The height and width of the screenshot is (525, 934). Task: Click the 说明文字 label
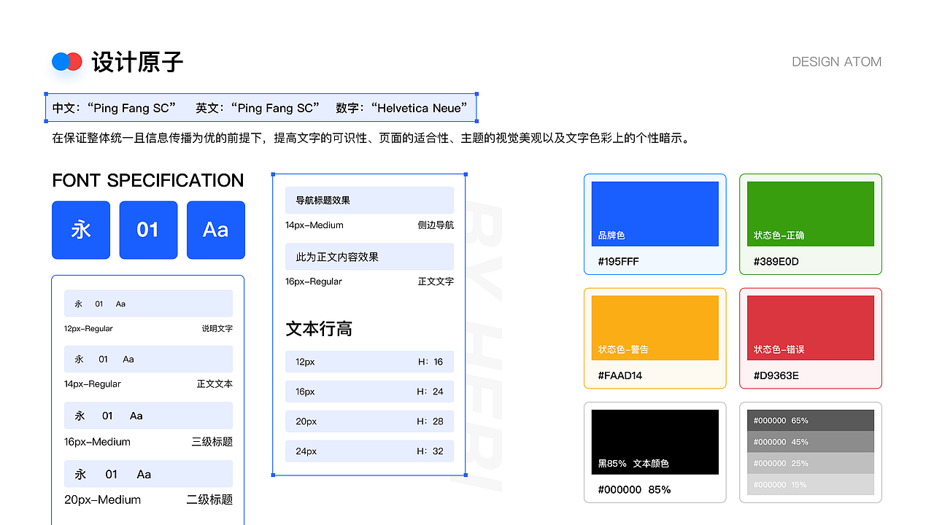tap(217, 329)
